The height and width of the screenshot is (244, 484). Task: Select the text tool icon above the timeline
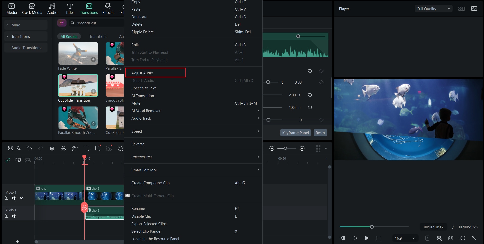(86, 148)
